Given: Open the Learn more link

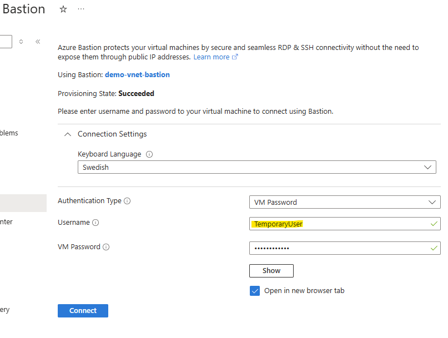Looking at the screenshot, I should [x=215, y=57].
